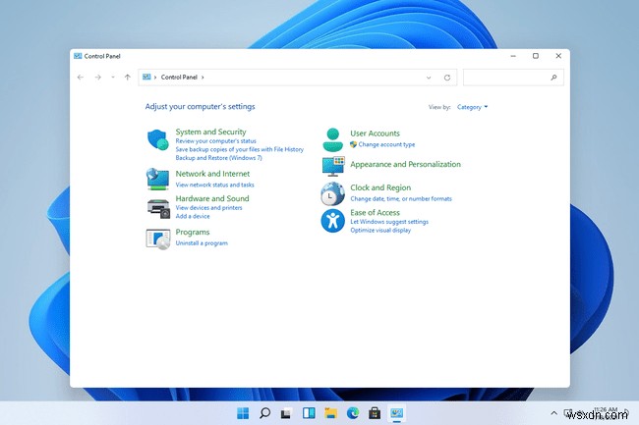This screenshot has height=425, width=639.
Task: Launch File Explorer from taskbar
Action: point(330,413)
